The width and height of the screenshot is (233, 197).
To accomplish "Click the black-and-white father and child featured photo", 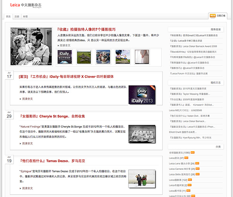I will [x=31, y=46].
